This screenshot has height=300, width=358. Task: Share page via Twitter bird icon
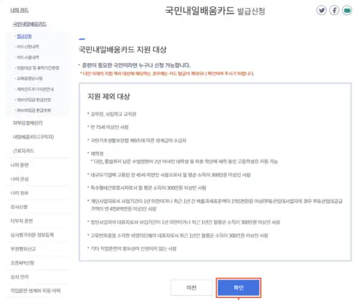(x=321, y=10)
